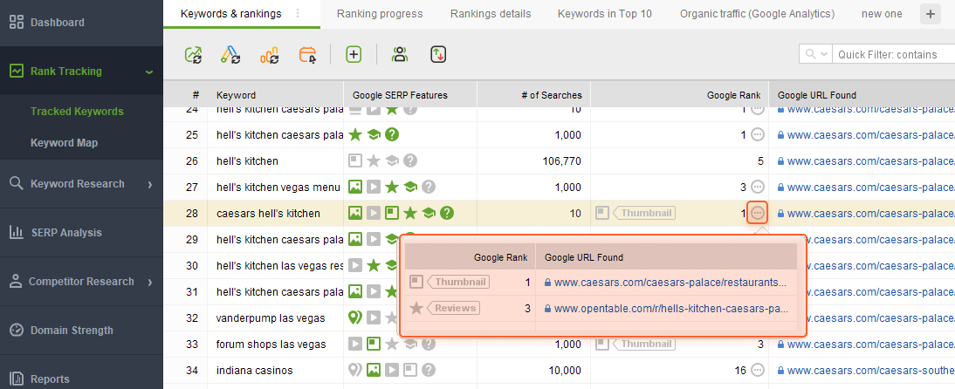
Task: Click the video icon for forum shops las vegas
Action: pyautogui.click(x=355, y=344)
